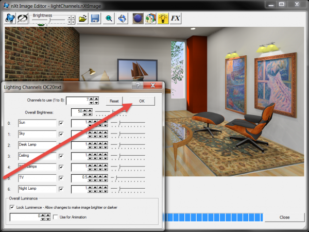Click OK in Lighting Channels dialog
Screen dimensions: 309x232
point(142,101)
